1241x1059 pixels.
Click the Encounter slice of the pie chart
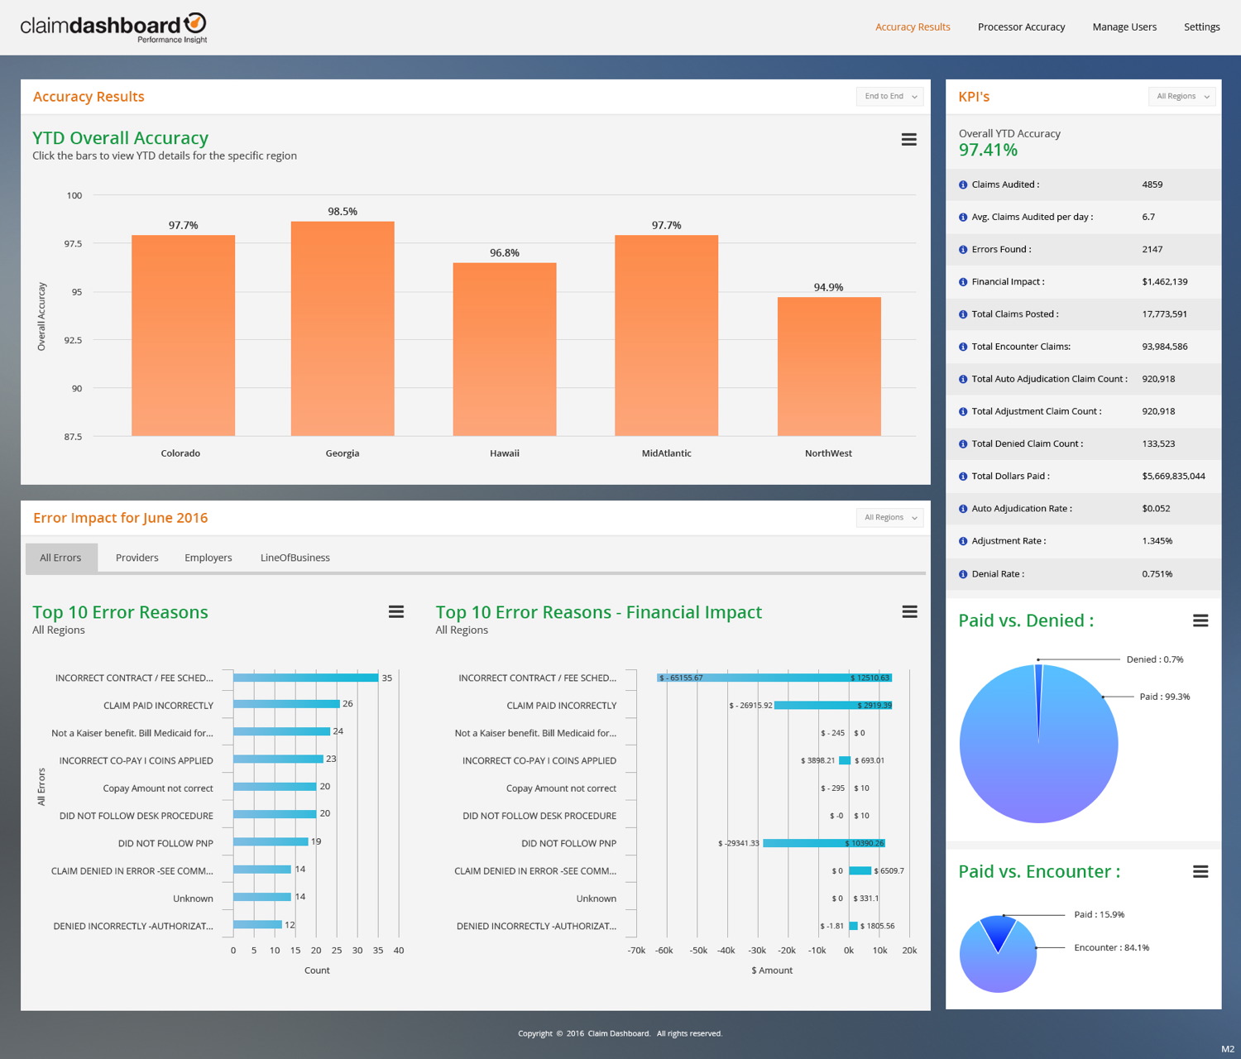point(998,968)
